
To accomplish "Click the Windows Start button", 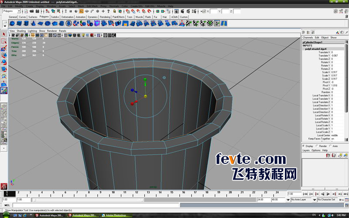I will [6, 215].
